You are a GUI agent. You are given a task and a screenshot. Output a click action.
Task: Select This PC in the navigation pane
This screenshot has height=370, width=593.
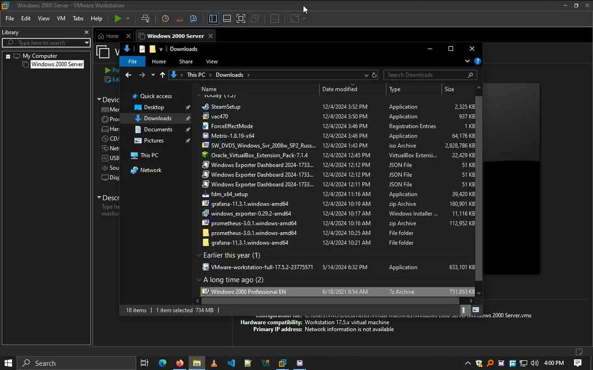tap(149, 155)
